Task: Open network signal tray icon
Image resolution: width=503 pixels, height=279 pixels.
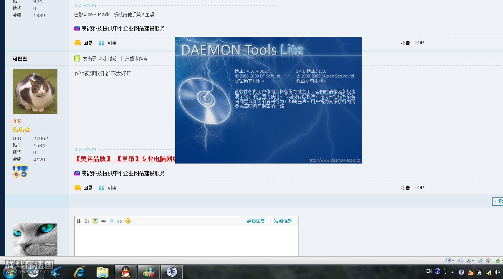Action: (x=488, y=273)
